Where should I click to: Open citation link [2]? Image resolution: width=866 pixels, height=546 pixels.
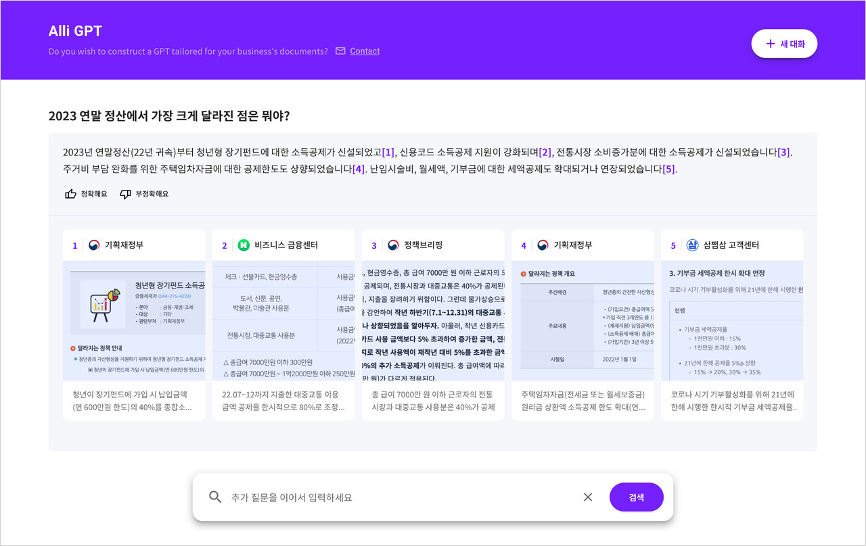point(545,152)
